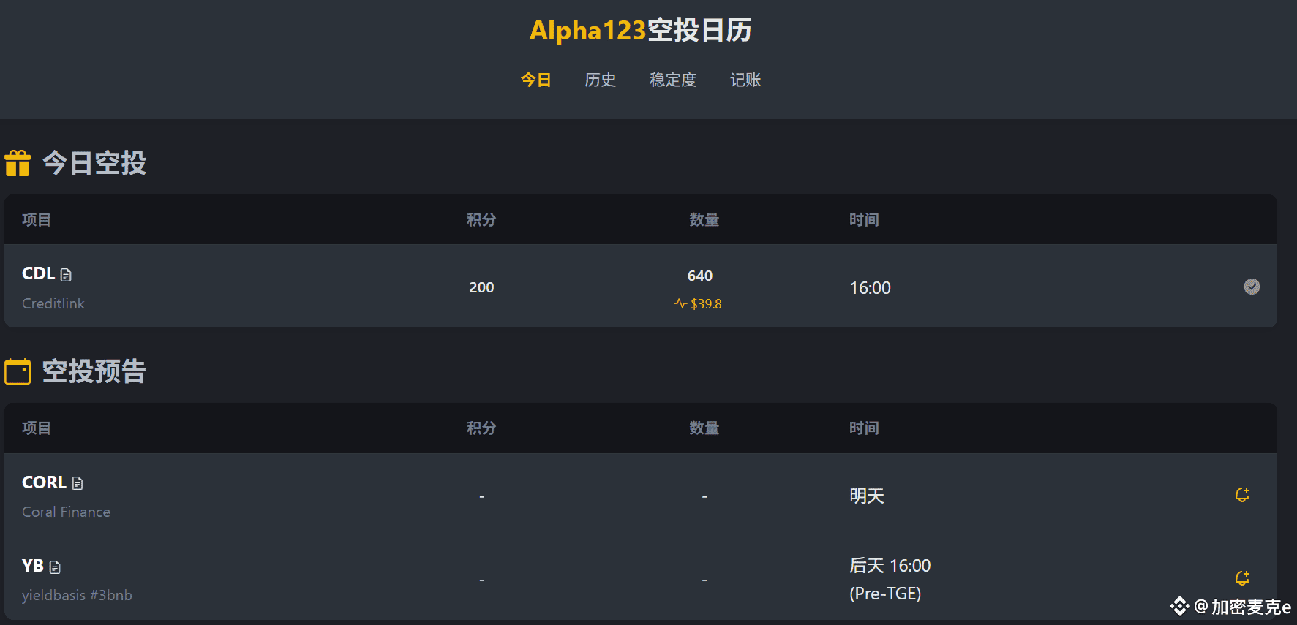Screen dimensions: 1297x625
Task: Click the calendar icon beside 空投预告
Action: pos(18,371)
